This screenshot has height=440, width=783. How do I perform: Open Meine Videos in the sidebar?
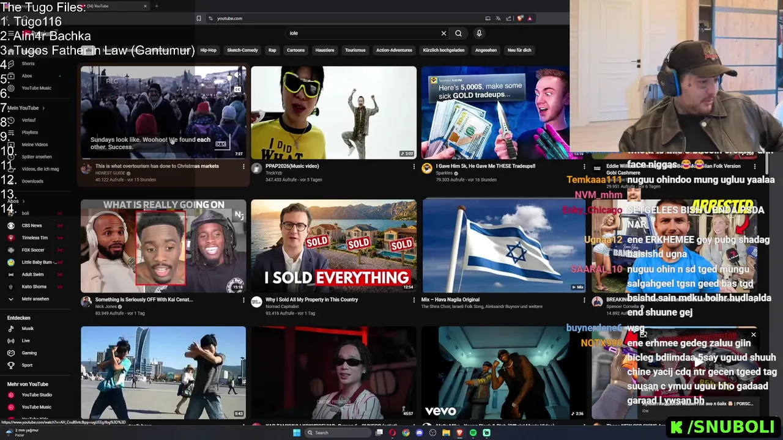(x=35, y=144)
